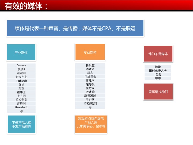Select the 他们不是媒体 red box
This screenshot has height=145, width=193.
tap(158, 54)
